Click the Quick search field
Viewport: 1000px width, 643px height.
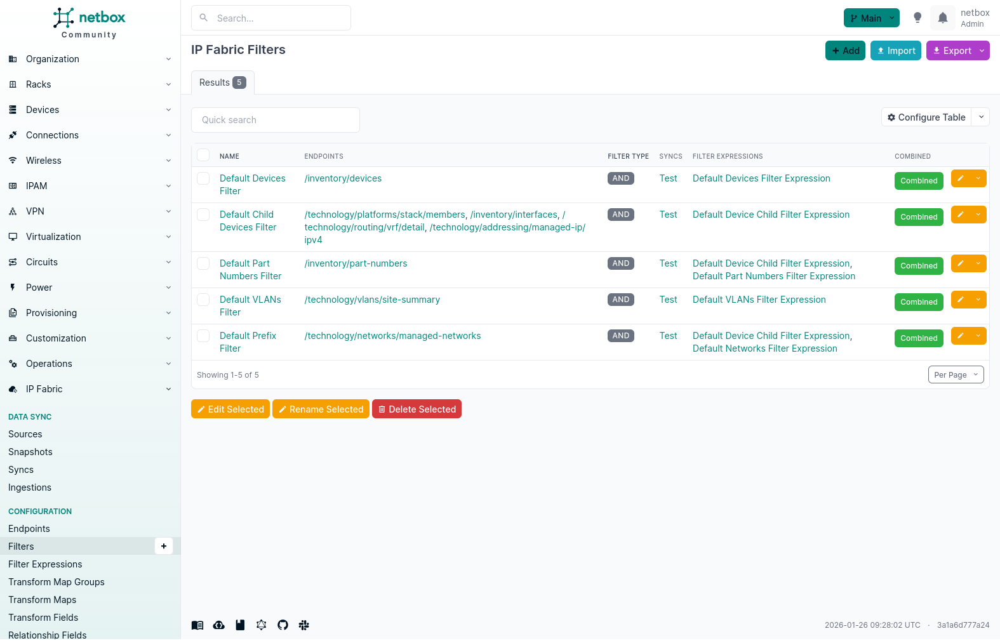[276, 120]
